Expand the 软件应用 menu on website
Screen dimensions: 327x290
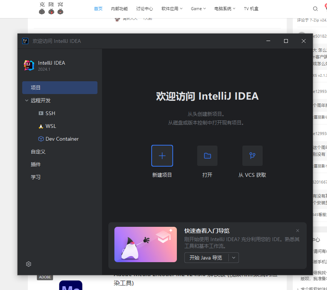click(172, 9)
